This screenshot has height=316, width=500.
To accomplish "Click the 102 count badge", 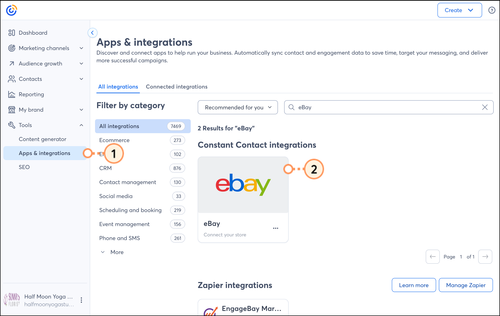I will [x=177, y=154].
